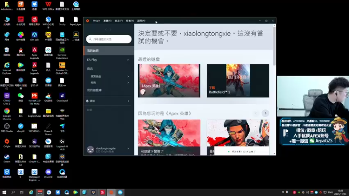The height and width of the screenshot is (196, 349).
Task: Open Task View from the taskbar
Action: click(x=21, y=192)
